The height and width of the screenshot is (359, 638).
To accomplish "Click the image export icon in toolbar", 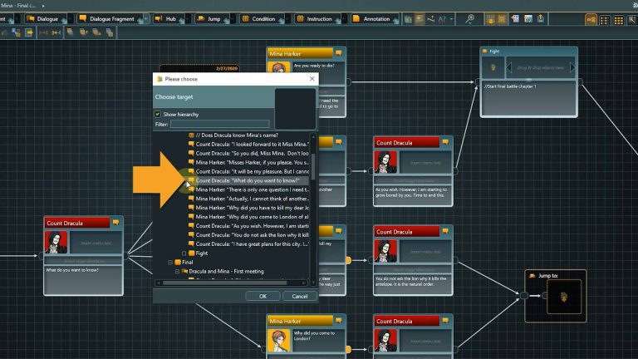I will pos(528,19).
